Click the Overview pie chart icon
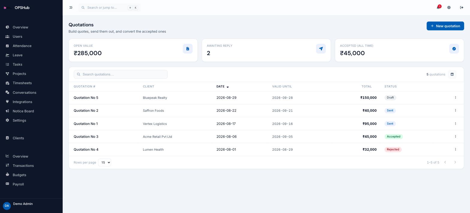Image resolution: width=470 pixels, height=213 pixels. point(7,27)
